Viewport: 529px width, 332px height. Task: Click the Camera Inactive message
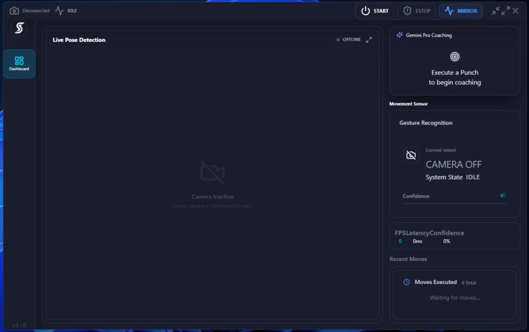coord(212,197)
